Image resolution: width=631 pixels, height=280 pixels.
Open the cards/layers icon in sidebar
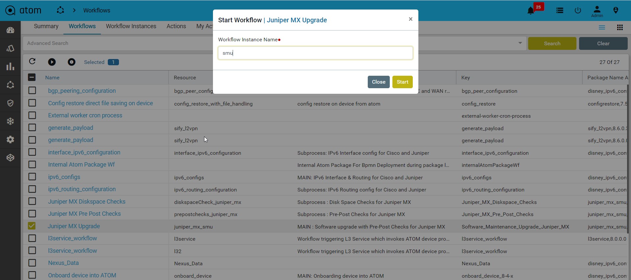[11, 49]
